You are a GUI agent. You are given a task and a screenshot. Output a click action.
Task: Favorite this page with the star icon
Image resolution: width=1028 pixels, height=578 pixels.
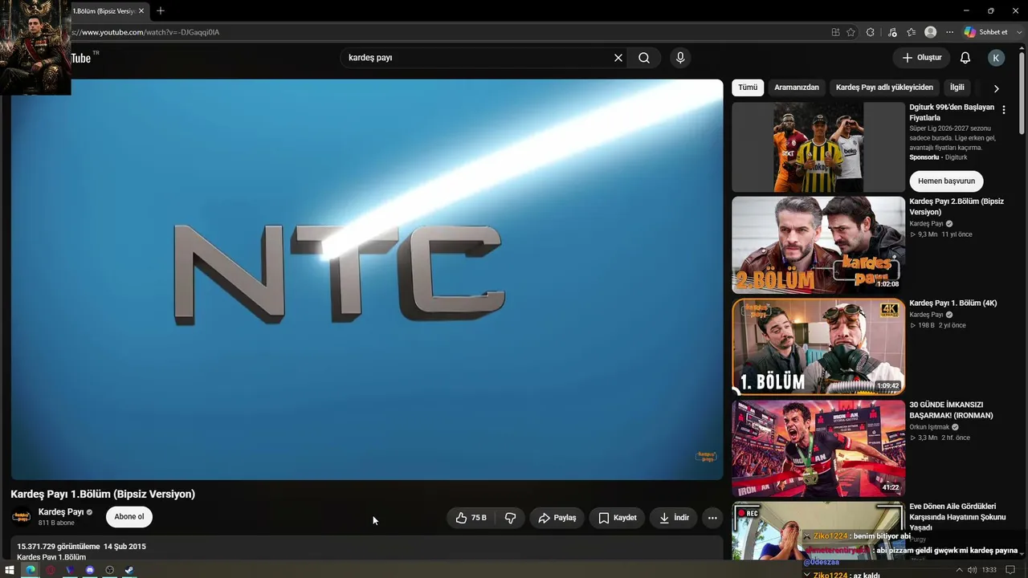coord(851,32)
